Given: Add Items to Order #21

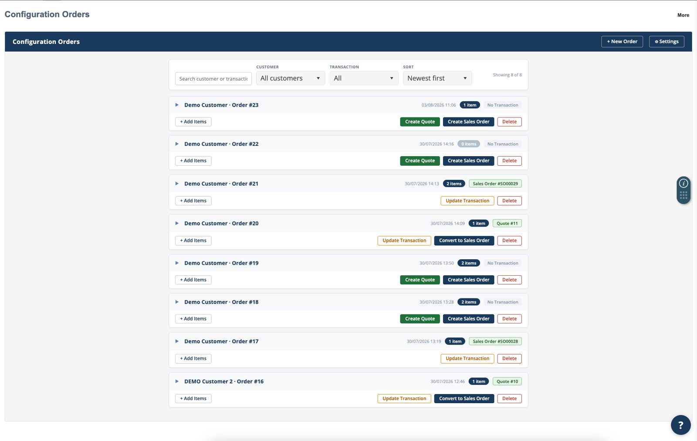Looking at the screenshot, I should (x=193, y=201).
